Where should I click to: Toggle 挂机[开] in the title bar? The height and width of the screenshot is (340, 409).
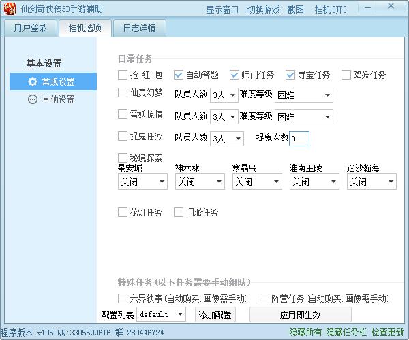[x=331, y=10]
